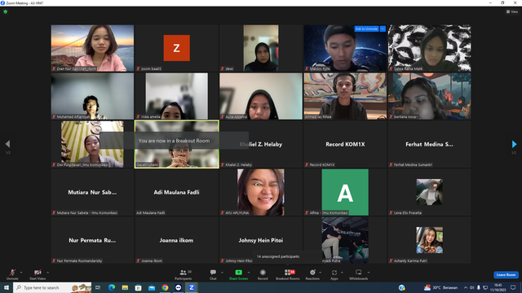Select the Joanna ilkom tile
This screenshot has width=522, height=293.
176,240
